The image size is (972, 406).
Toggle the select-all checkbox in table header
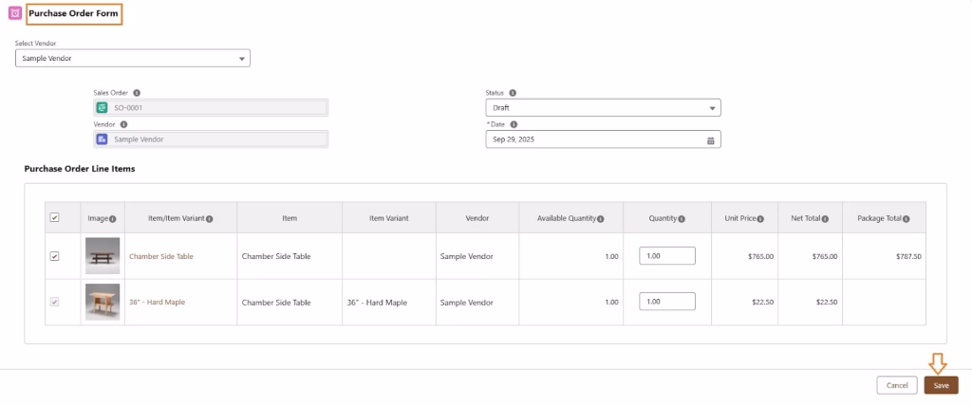click(x=54, y=218)
